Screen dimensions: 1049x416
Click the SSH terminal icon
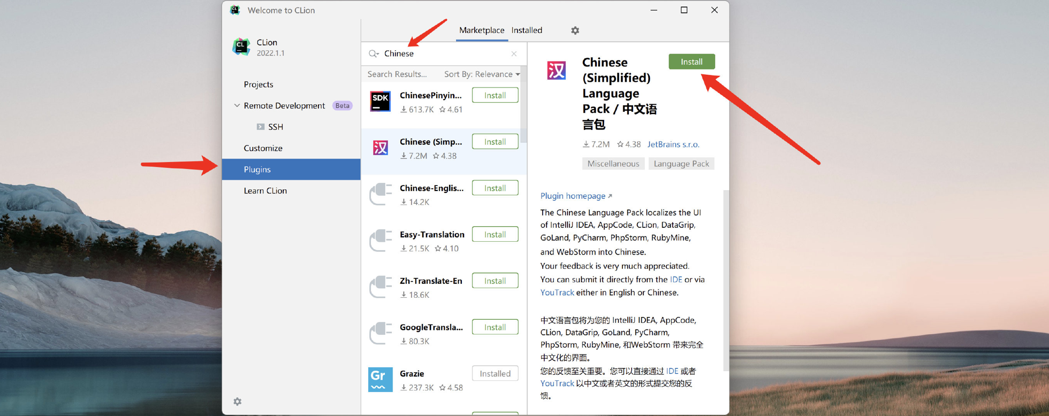261,127
